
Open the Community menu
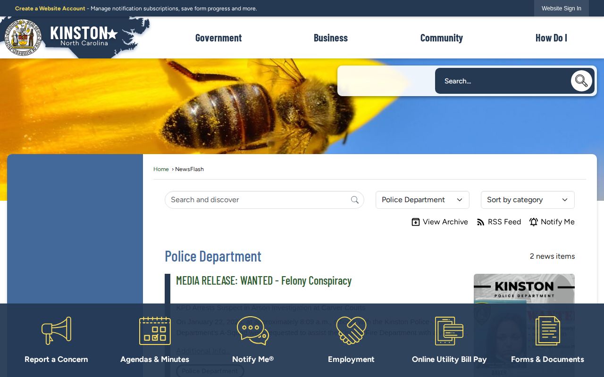point(442,38)
